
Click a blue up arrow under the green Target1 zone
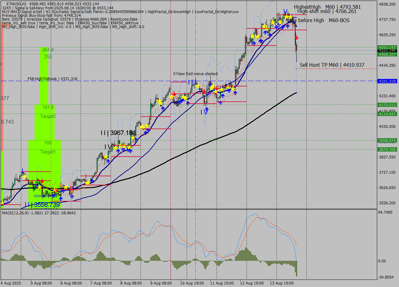(60, 198)
